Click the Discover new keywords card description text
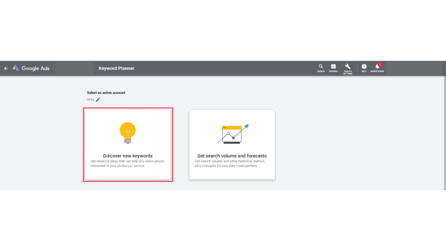This screenshot has width=446, height=251. (128, 163)
